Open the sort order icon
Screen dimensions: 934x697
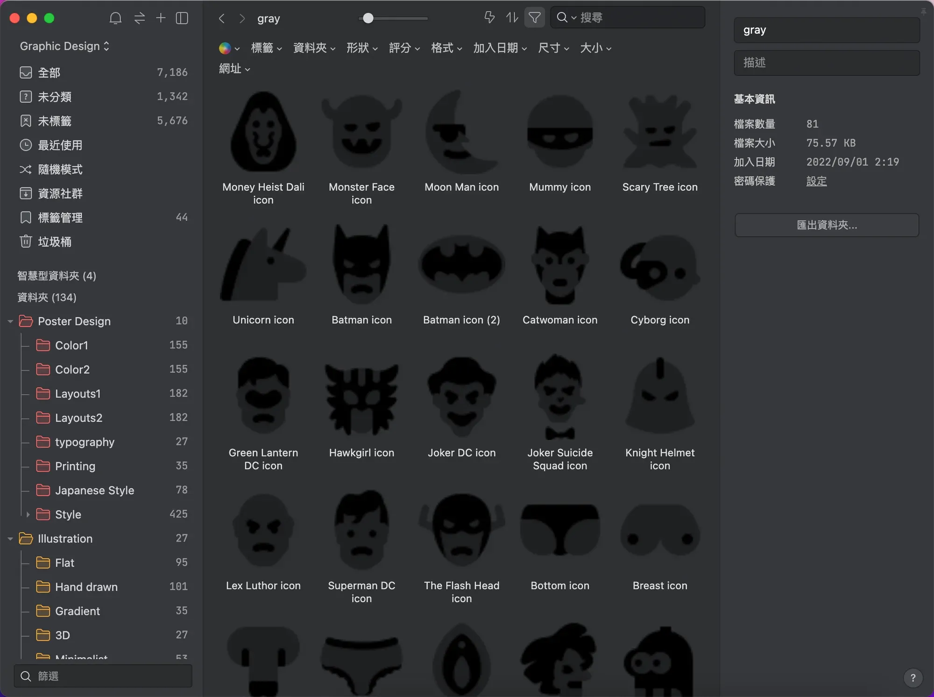pyautogui.click(x=512, y=18)
